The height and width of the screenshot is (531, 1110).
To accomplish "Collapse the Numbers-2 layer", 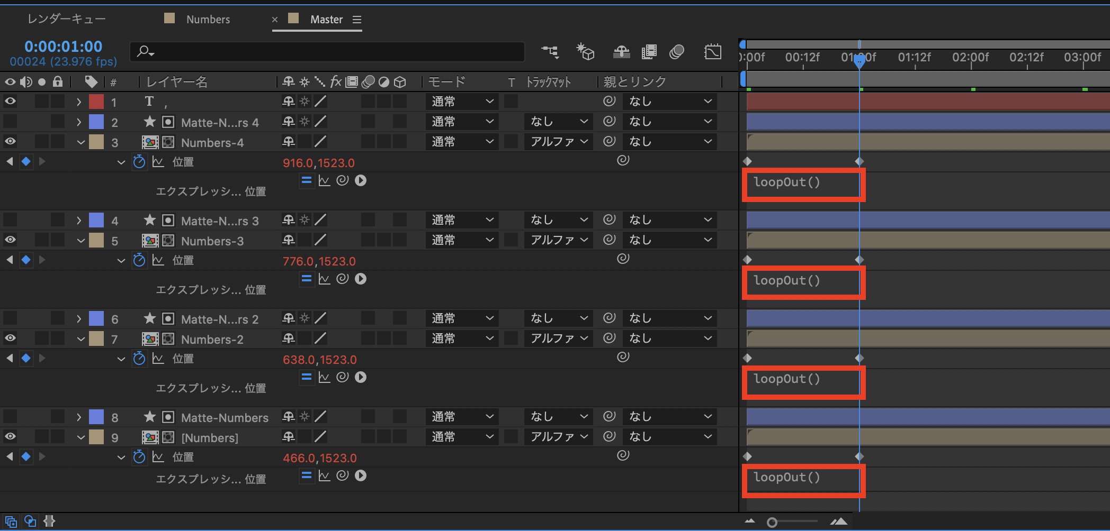I will (x=80, y=338).
